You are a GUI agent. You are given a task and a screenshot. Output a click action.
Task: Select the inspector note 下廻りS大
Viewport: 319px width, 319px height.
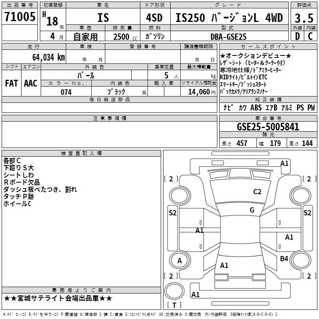pos(18,167)
